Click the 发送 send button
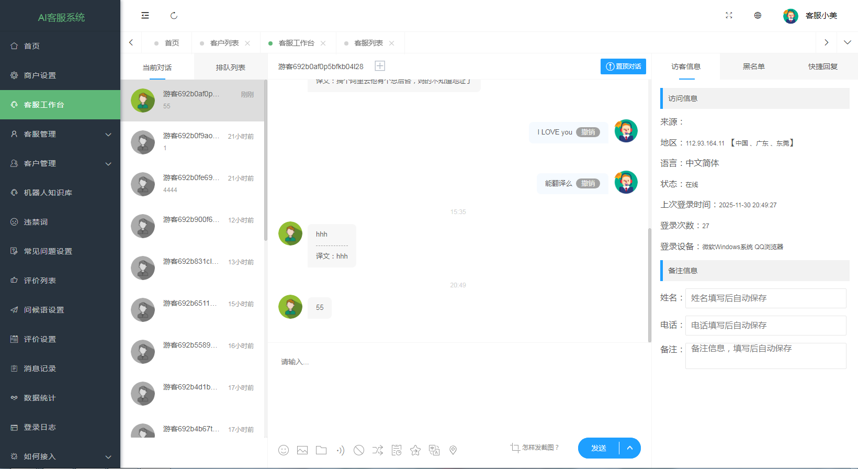Viewport: 858px width, 469px height. coord(599,448)
